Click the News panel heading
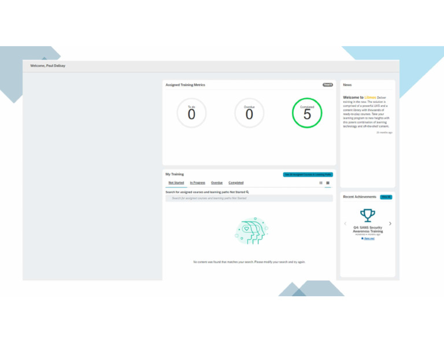The image size is (444, 343). coord(347,85)
